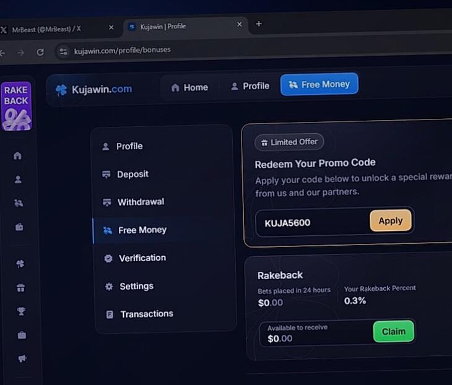Click the Free Money top navigation button
This screenshot has height=385, width=452.
pos(319,84)
